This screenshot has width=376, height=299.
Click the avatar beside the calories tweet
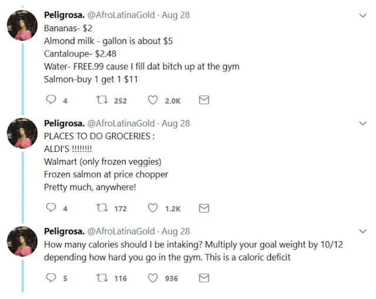(22, 242)
